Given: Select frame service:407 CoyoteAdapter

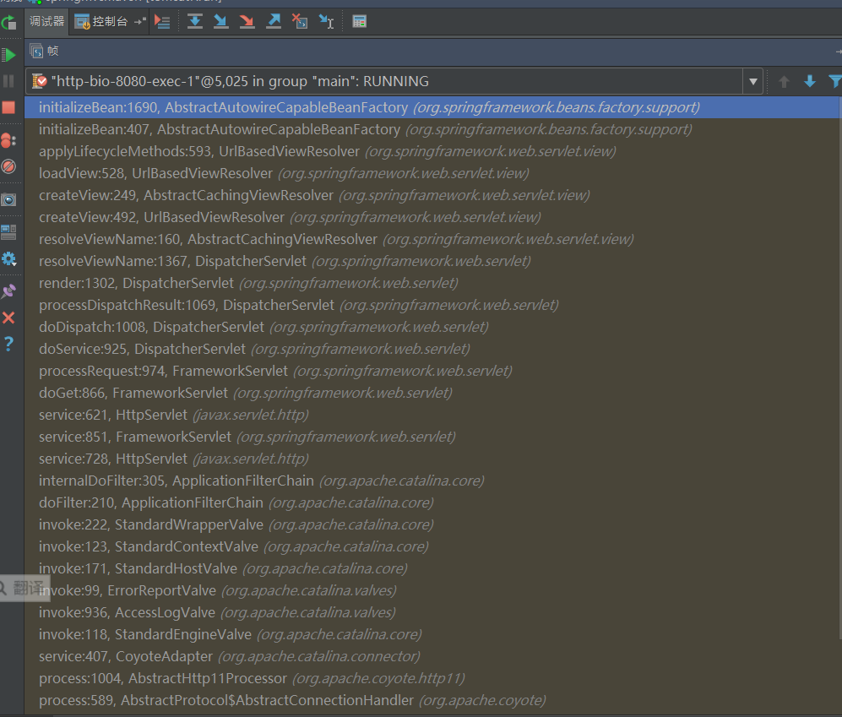Looking at the screenshot, I should pos(432,657).
